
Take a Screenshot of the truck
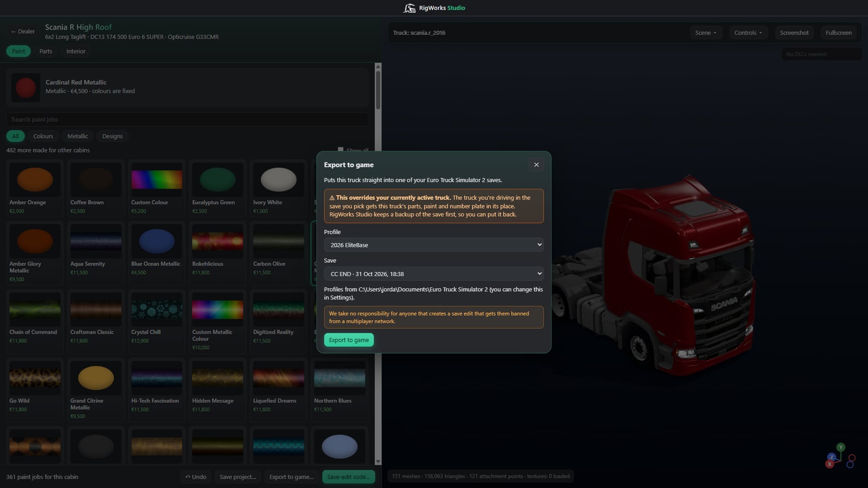(794, 33)
